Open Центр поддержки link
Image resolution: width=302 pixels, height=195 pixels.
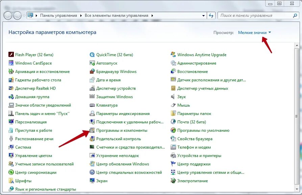pyautogui.click(x=194, y=164)
